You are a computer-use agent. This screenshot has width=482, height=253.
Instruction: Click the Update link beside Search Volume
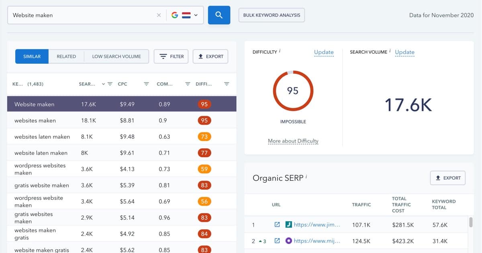[x=404, y=52]
